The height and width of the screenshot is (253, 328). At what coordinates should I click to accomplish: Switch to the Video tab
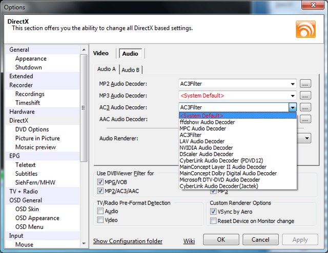pos(101,53)
